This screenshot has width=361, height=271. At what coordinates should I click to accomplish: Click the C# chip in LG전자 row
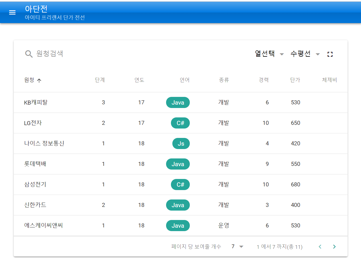click(180, 123)
